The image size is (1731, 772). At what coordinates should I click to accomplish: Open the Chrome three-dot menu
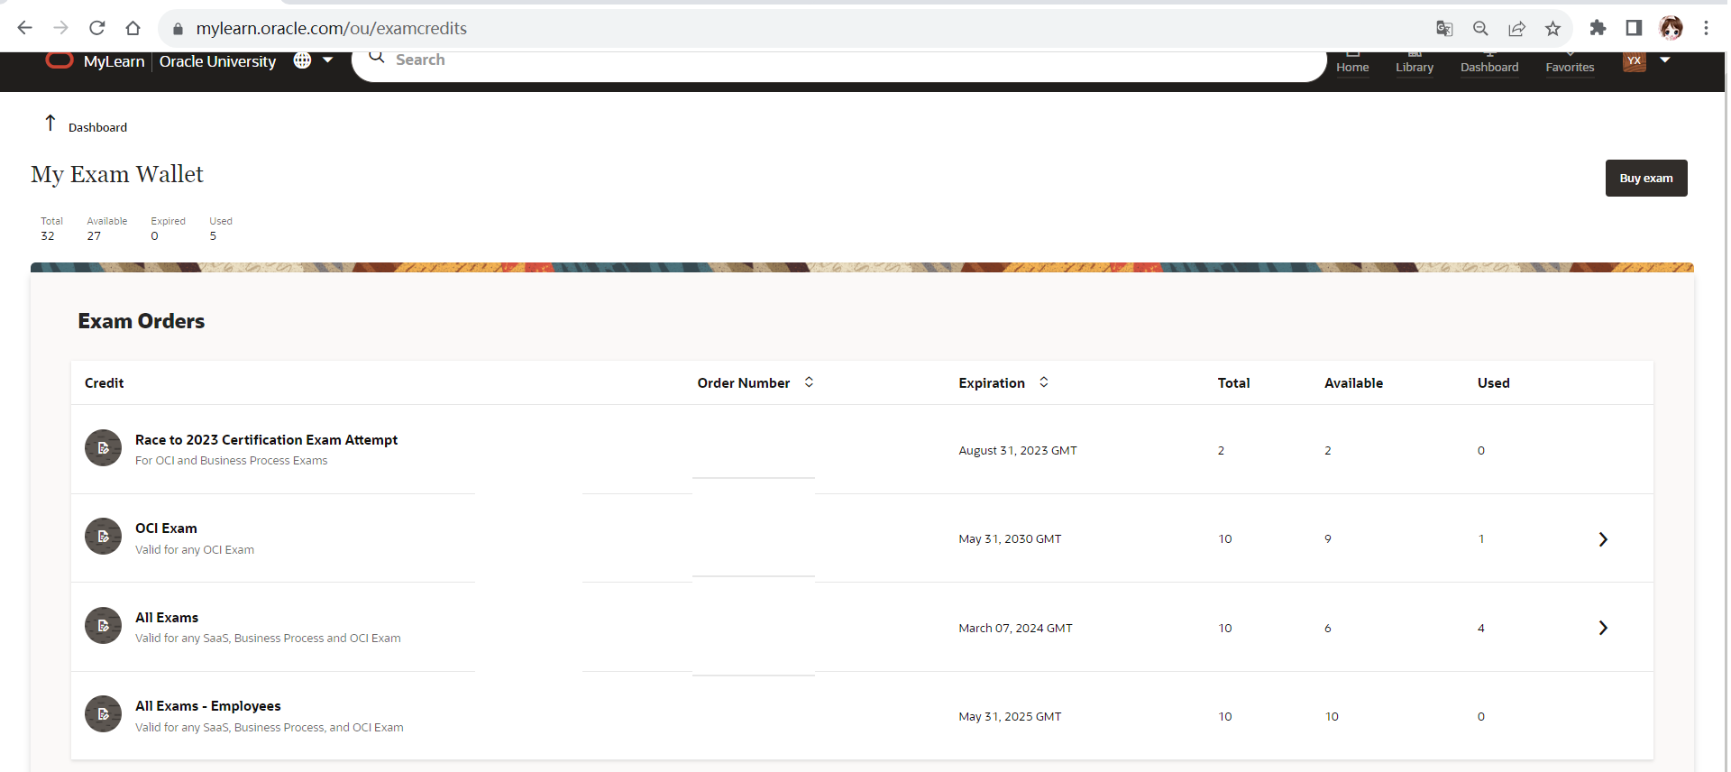[x=1706, y=28]
